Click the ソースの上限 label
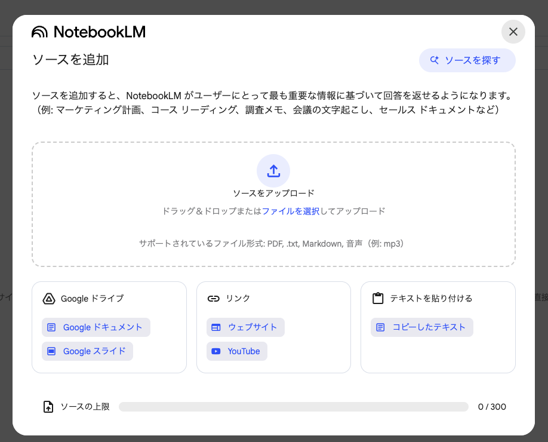 [85, 407]
